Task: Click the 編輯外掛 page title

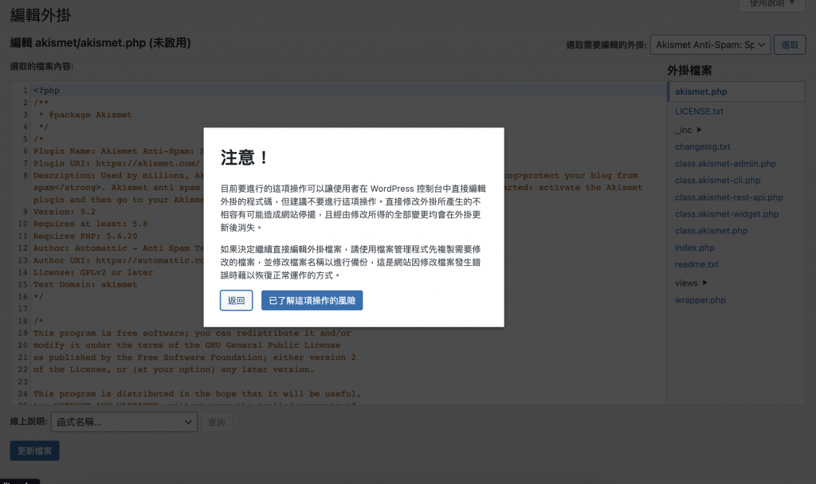Action: click(41, 15)
